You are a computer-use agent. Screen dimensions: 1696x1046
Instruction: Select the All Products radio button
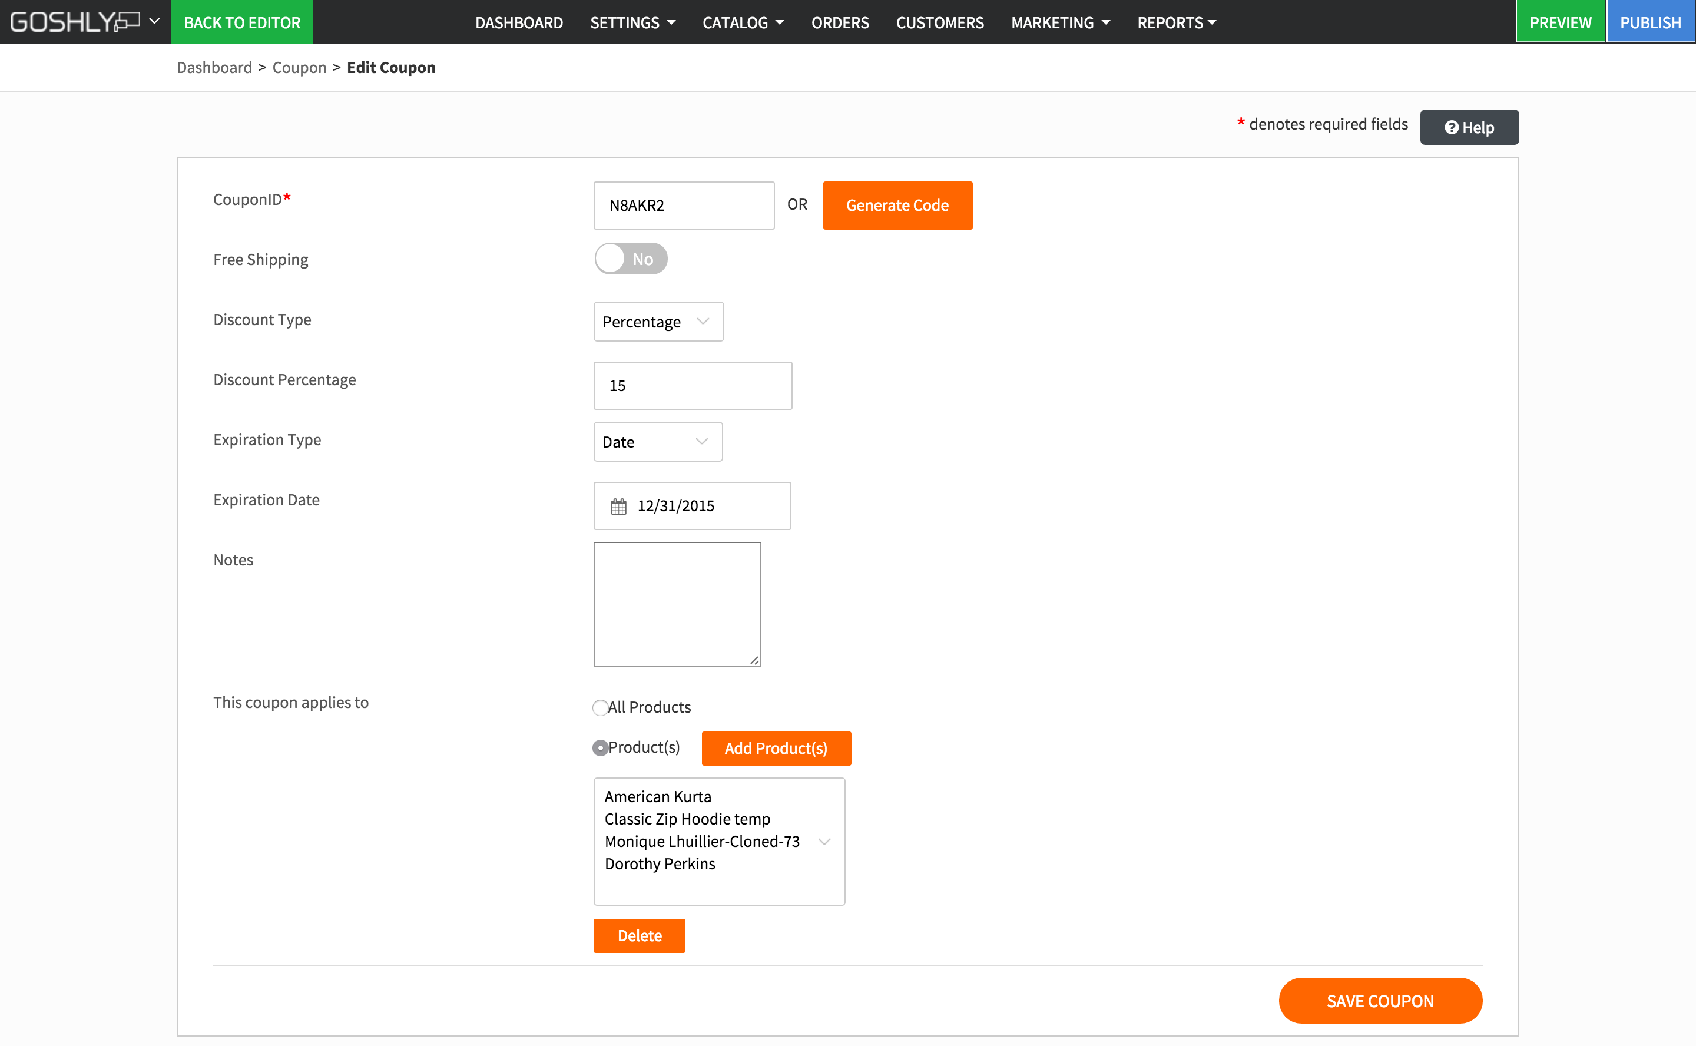599,708
